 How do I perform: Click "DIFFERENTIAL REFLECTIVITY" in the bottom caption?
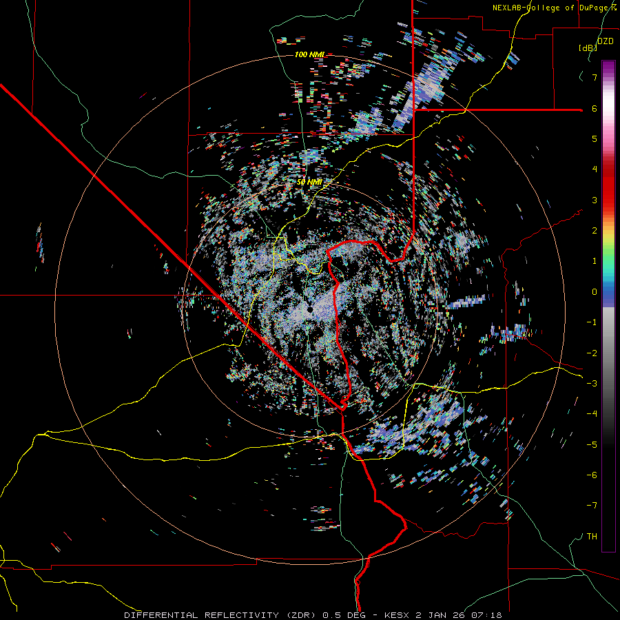click(x=202, y=615)
